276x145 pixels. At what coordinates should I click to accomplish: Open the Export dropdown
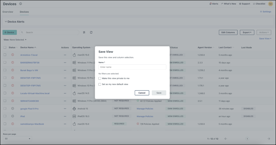point(247,32)
